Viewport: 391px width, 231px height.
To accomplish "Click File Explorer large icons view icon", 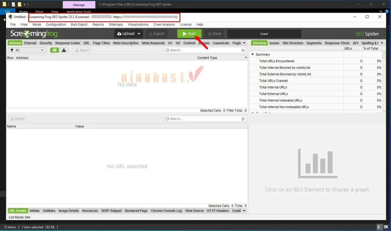I will click(x=385, y=227).
